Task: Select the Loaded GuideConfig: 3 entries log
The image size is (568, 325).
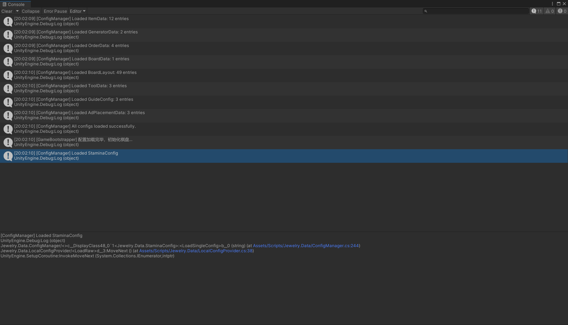Action: point(284,102)
